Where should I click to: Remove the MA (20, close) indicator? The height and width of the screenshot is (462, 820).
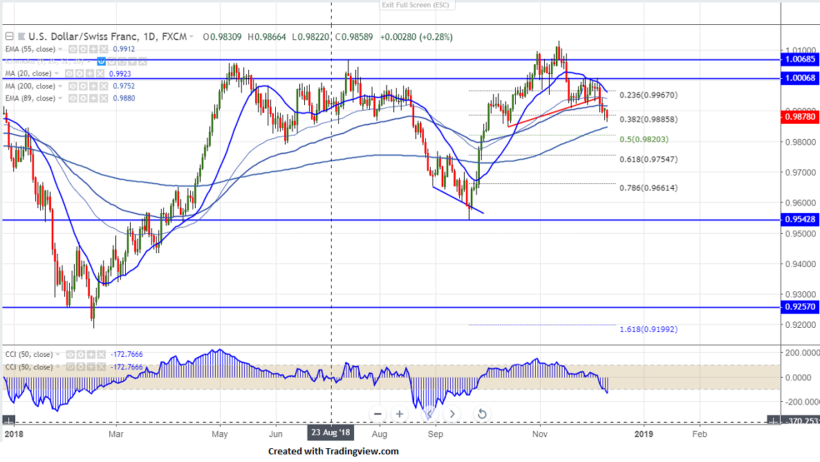(x=100, y=74)
